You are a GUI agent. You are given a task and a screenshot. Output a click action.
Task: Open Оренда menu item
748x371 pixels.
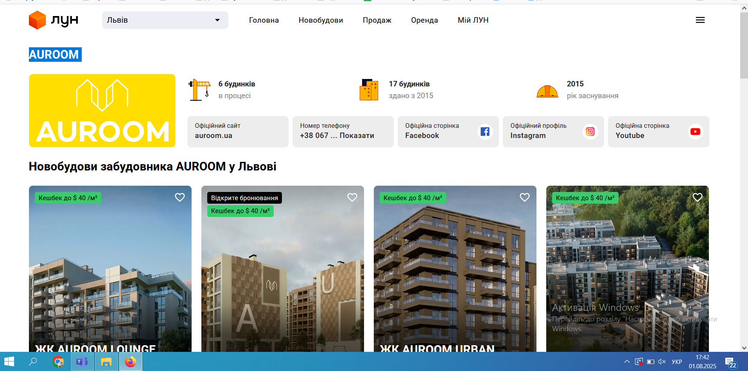click(x=424, y=20)
